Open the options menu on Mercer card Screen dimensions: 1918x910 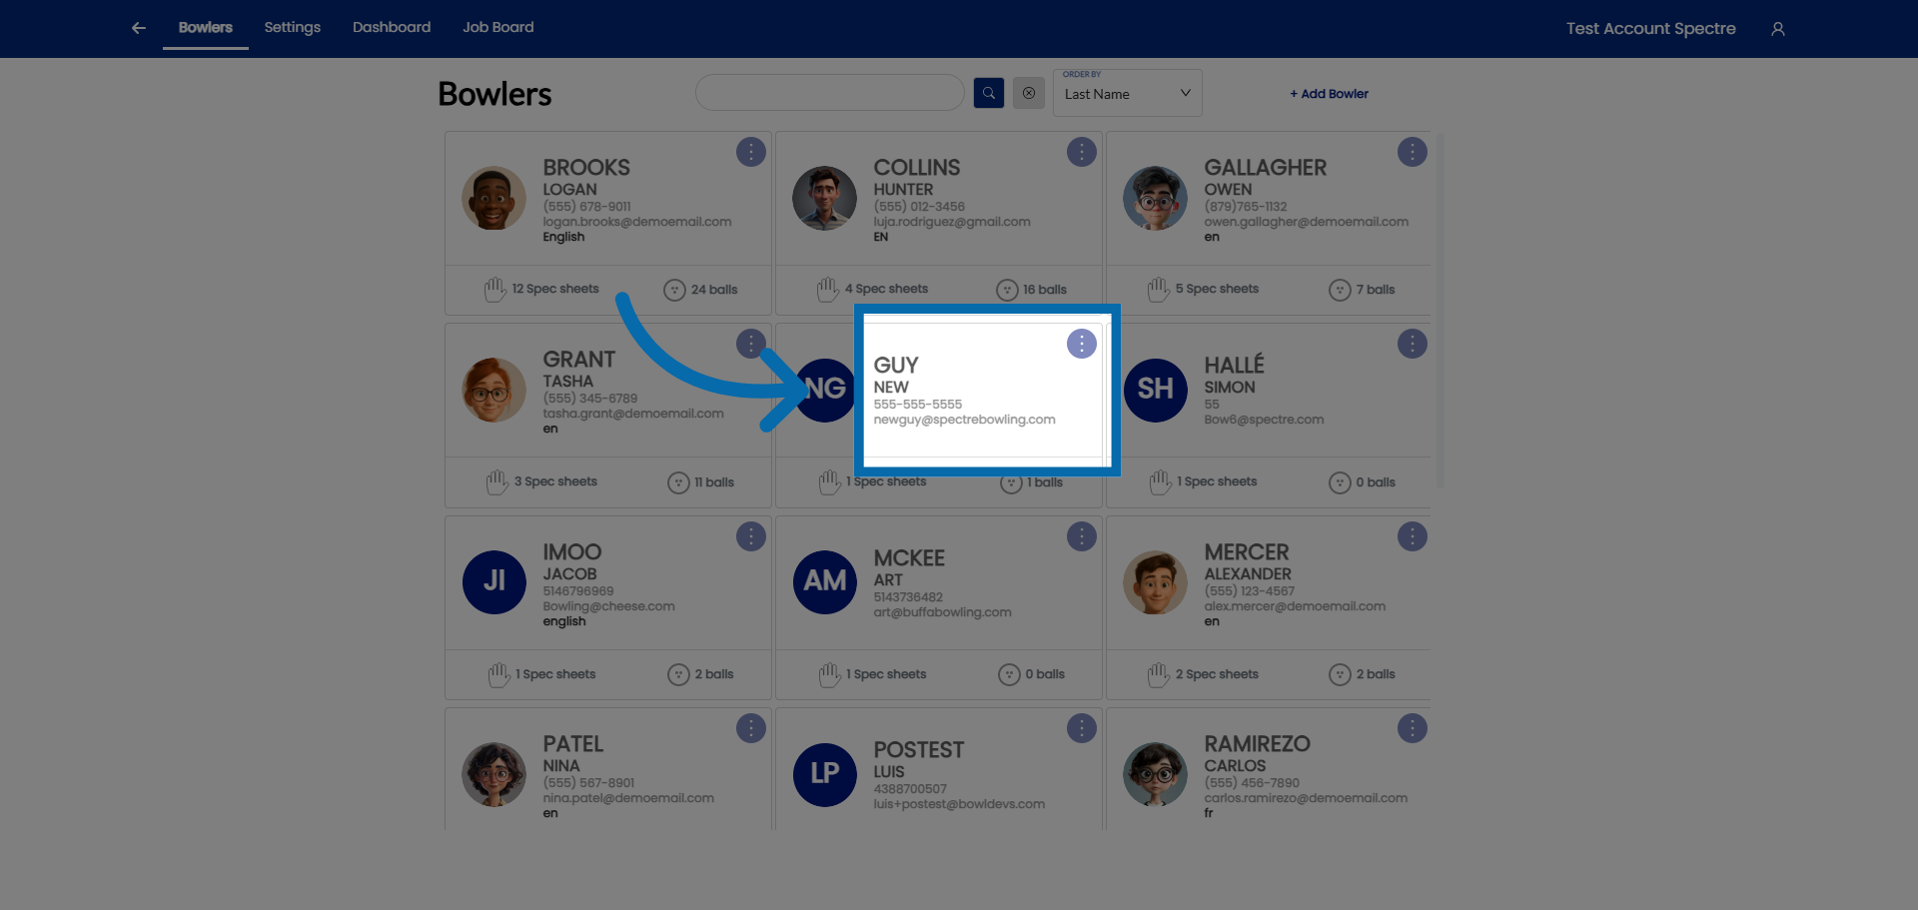[x=1413, y=536]
